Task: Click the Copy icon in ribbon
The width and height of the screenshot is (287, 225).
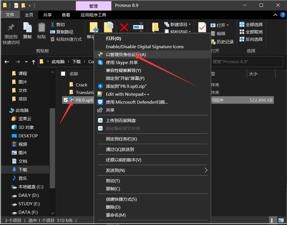Action: [28, 27]
